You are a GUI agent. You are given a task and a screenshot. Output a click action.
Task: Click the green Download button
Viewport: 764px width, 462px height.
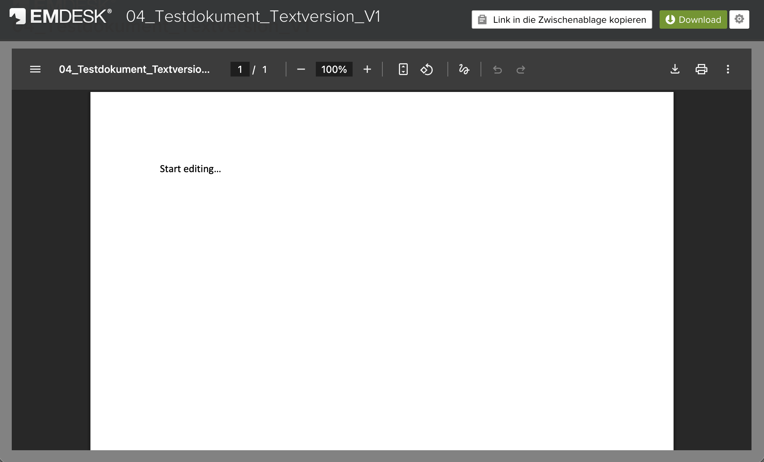(x=693, y=19)
